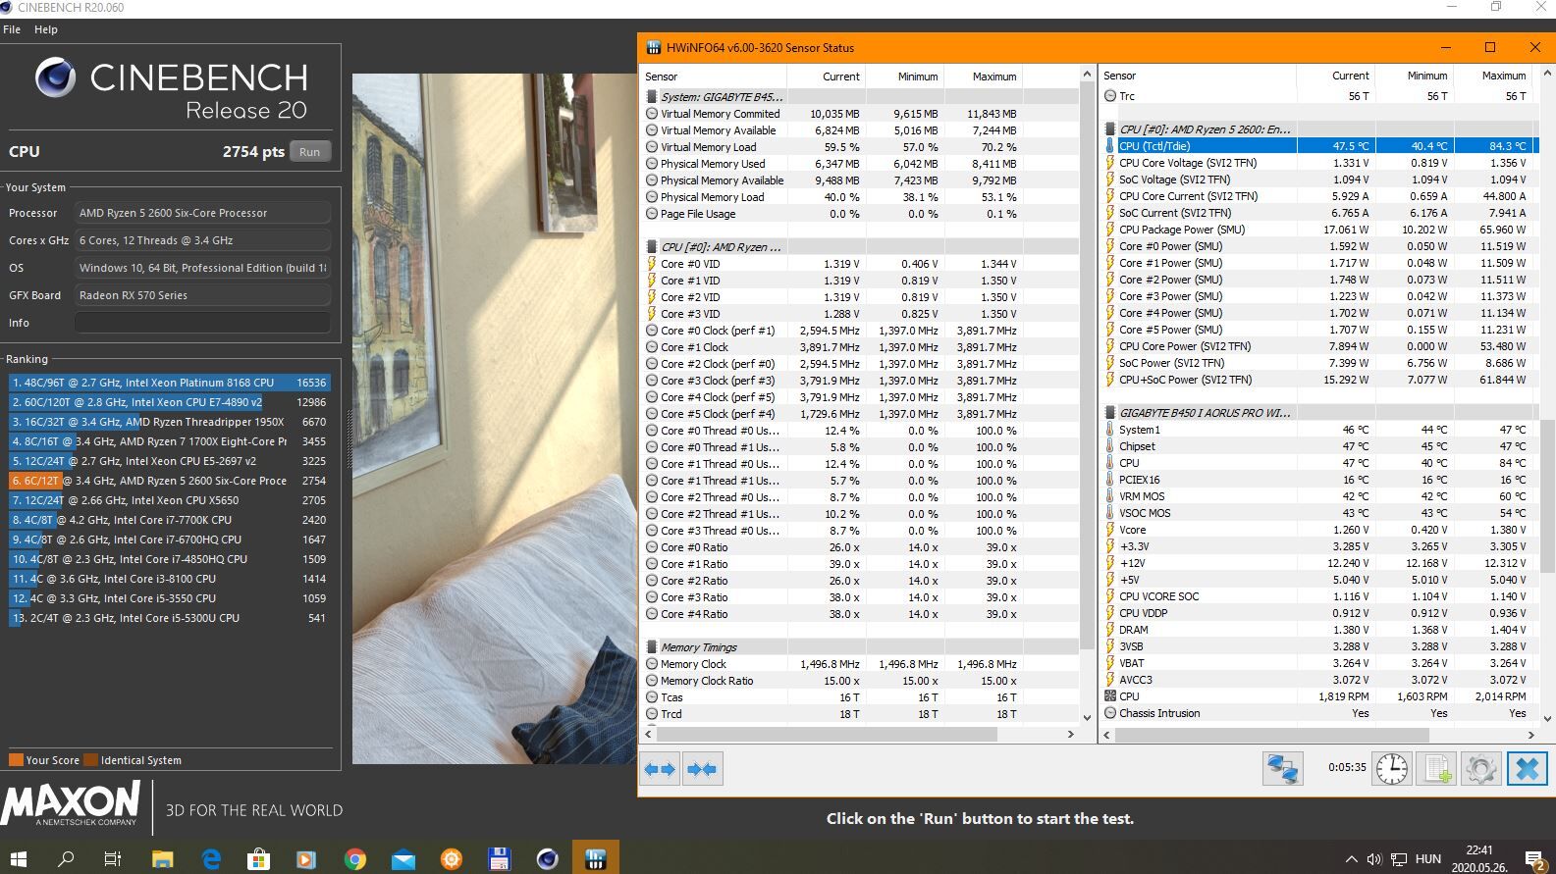
Task: Select the Physical Memory Load row
Action: [860, 197]
